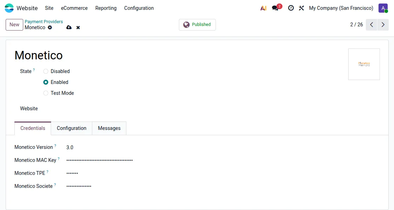
Task: Switch to the Credentials tab
Action: pos(33,128)
